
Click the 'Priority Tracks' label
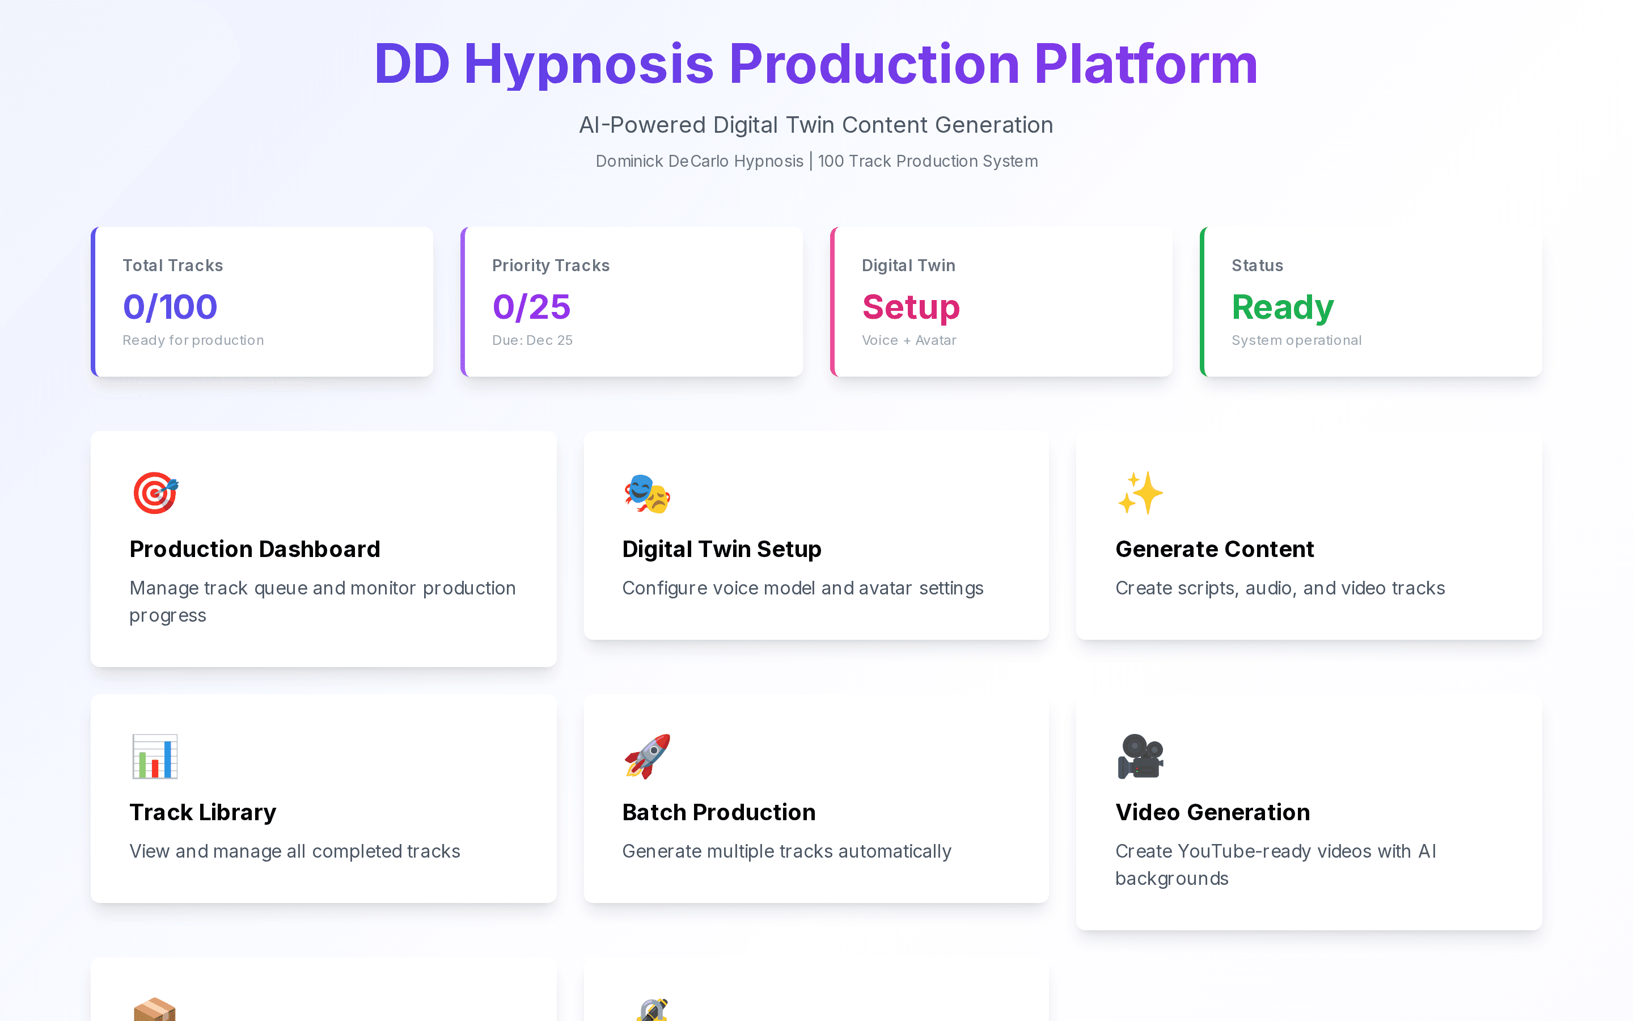[x=551, y=265]
